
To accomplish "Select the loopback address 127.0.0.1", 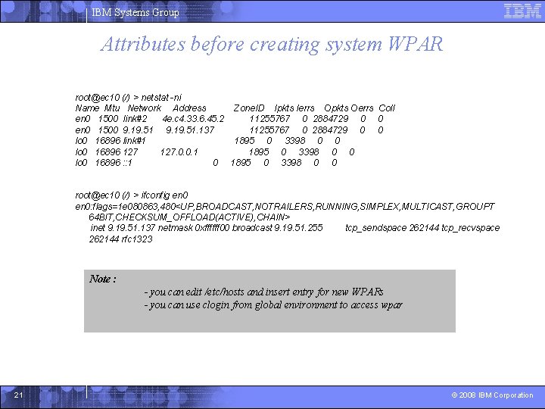I will (x=179, y=152).
